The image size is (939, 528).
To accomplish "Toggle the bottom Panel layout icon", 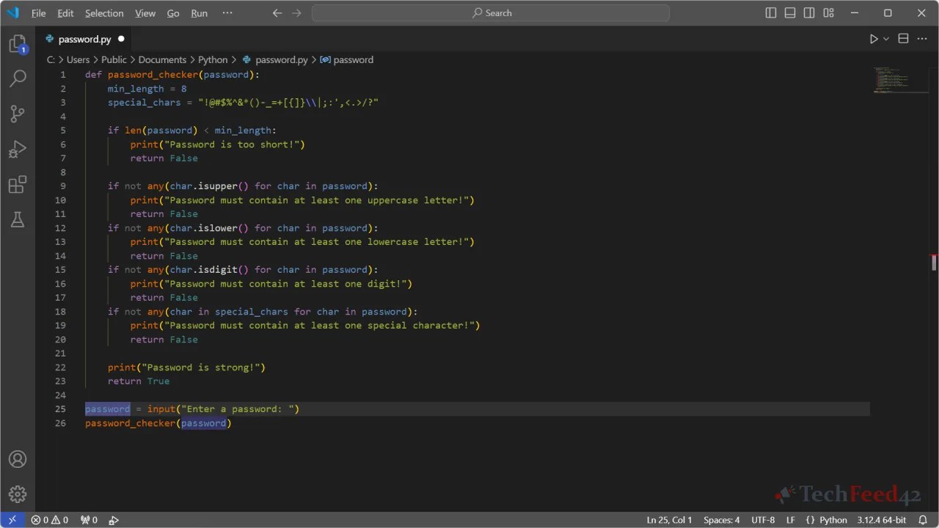I will [790, 13].
